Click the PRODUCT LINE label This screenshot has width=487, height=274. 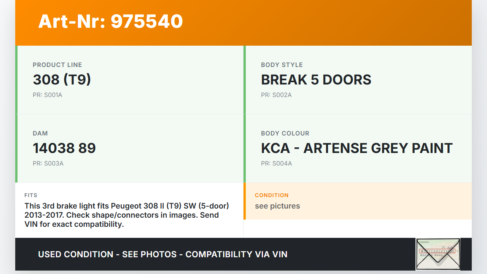point(57,65)
